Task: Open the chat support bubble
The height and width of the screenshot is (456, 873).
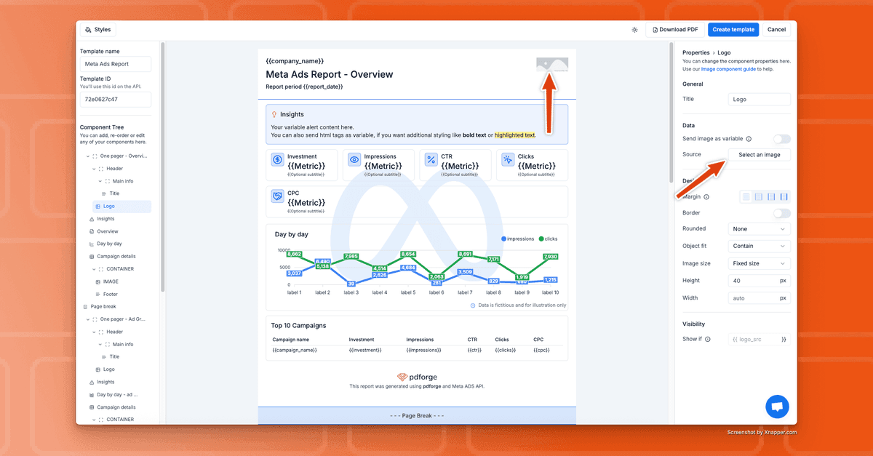Action: [777, 407]
